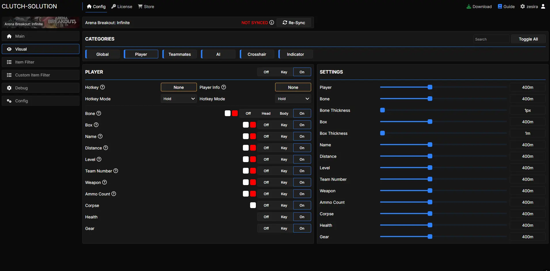Click the user profile icon
This screenshot has height=271, width=550.
(543, 7)
